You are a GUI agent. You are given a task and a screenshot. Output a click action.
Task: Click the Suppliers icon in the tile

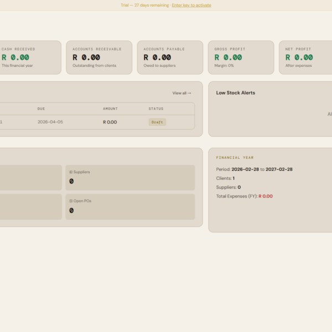point(71,172)
